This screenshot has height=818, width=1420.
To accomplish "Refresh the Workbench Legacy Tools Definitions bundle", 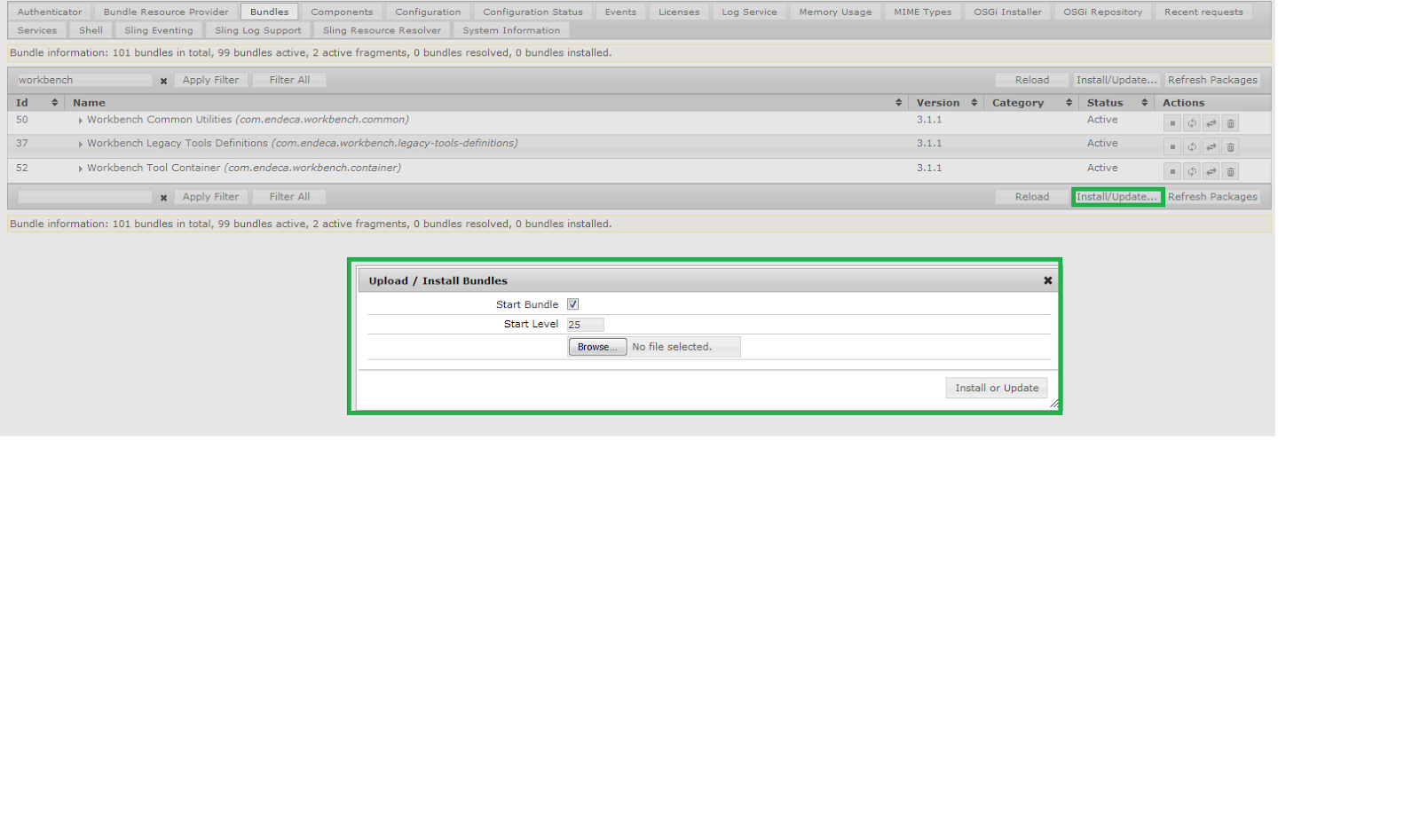I will [1191, 146].
